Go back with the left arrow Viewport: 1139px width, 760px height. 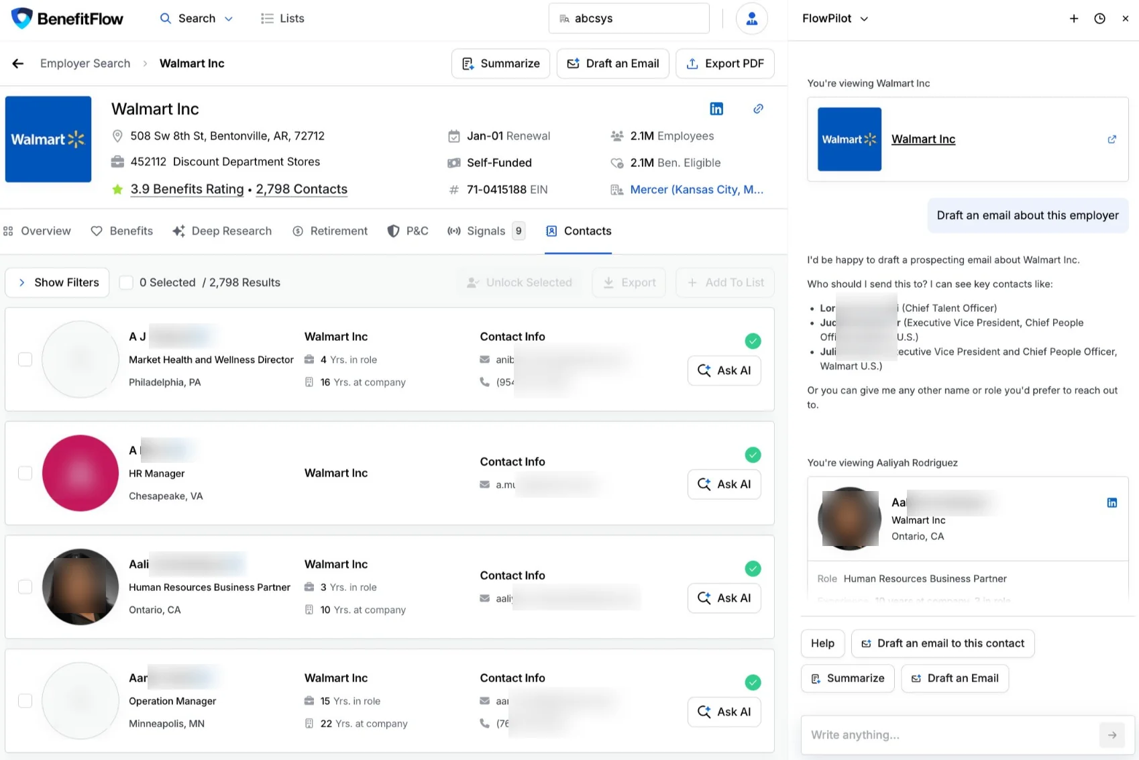18,63
